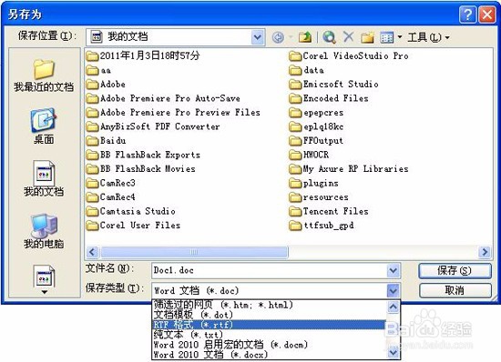Viewport: 501px width, 362px height.
Task: Select Adobe Premiere Pro Preview Files folder
Action: tap(173, 112)
